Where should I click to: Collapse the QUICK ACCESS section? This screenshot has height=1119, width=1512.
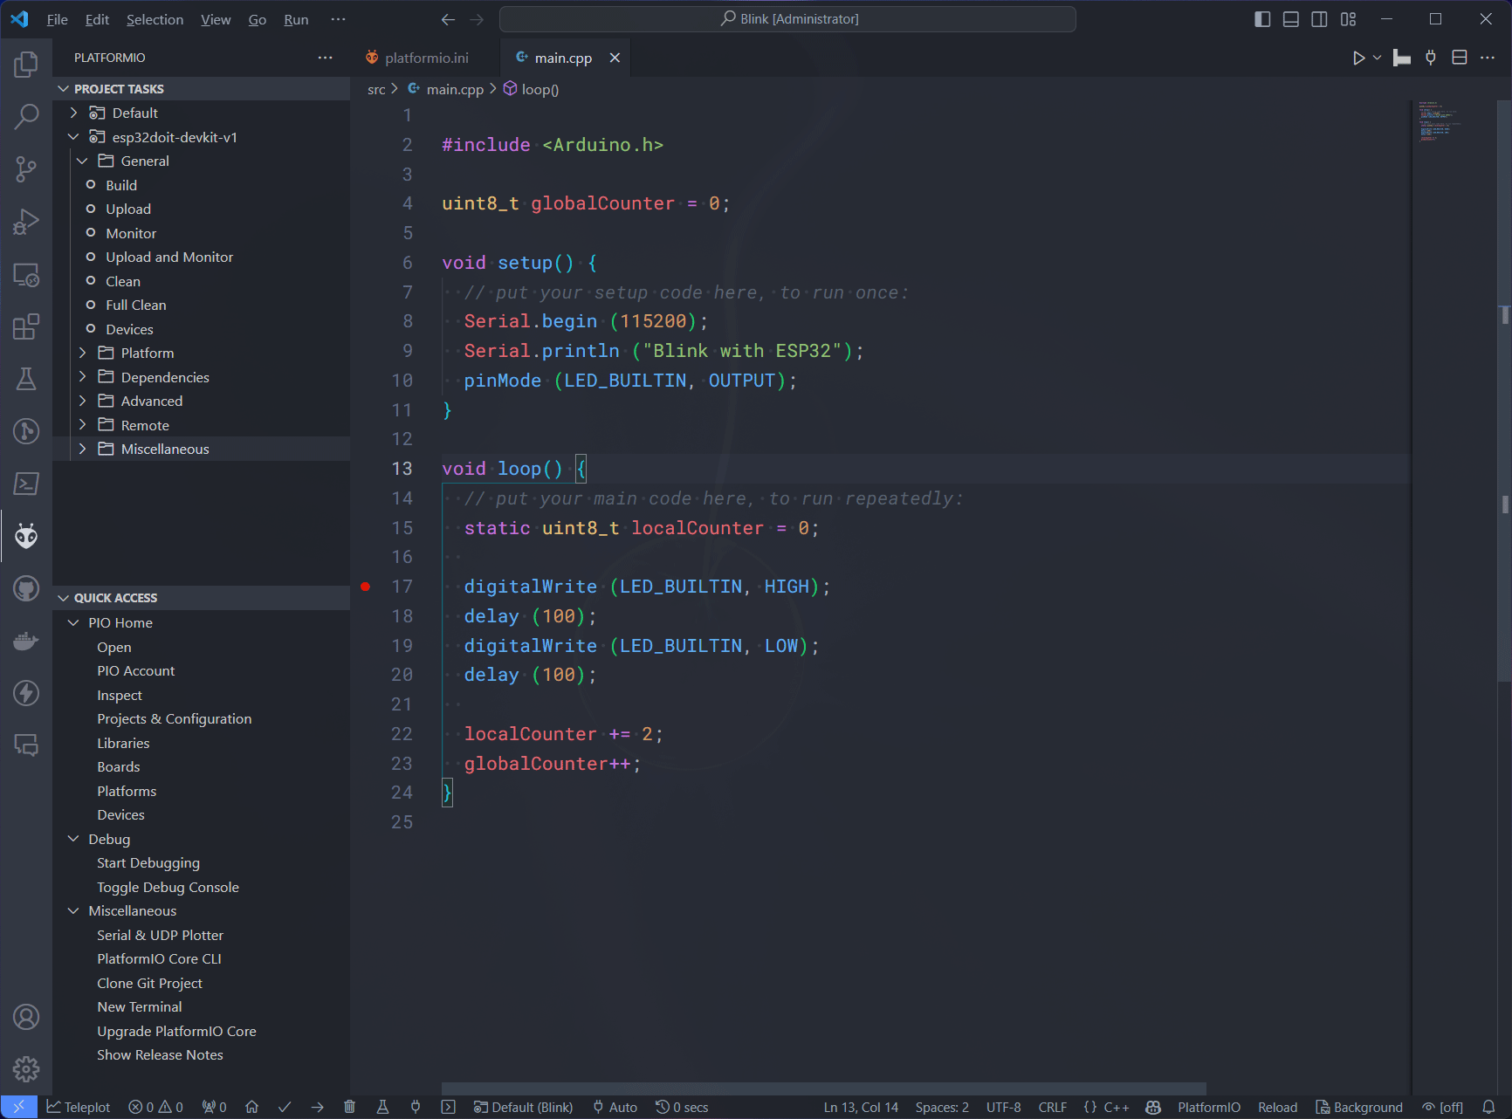(201, 598)
